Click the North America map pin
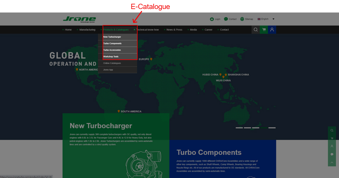339x178 pixels. click(x=77, y=70)
